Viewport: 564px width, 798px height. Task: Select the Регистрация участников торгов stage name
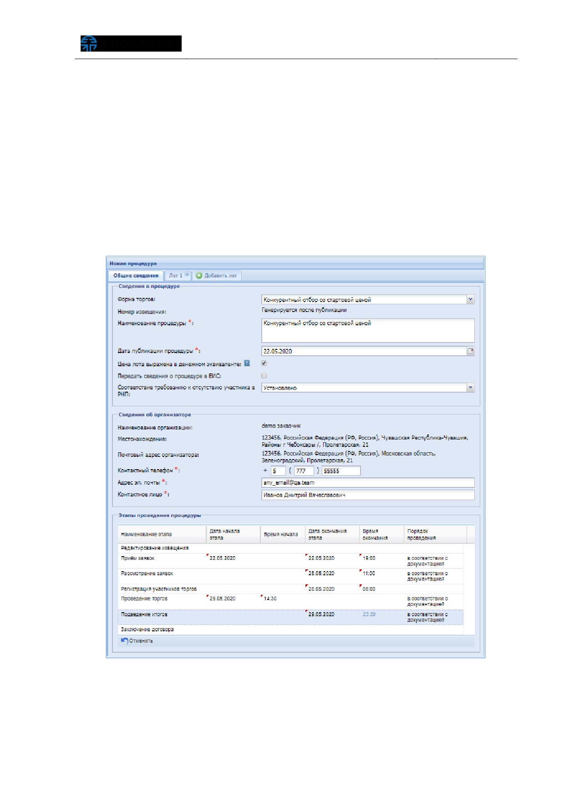159,589
